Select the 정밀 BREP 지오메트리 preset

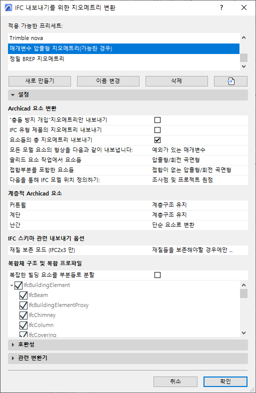point(123,59)
